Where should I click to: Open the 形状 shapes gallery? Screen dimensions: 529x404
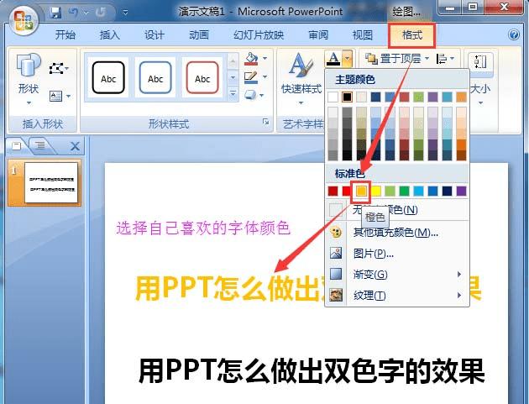tap(29, 78)
